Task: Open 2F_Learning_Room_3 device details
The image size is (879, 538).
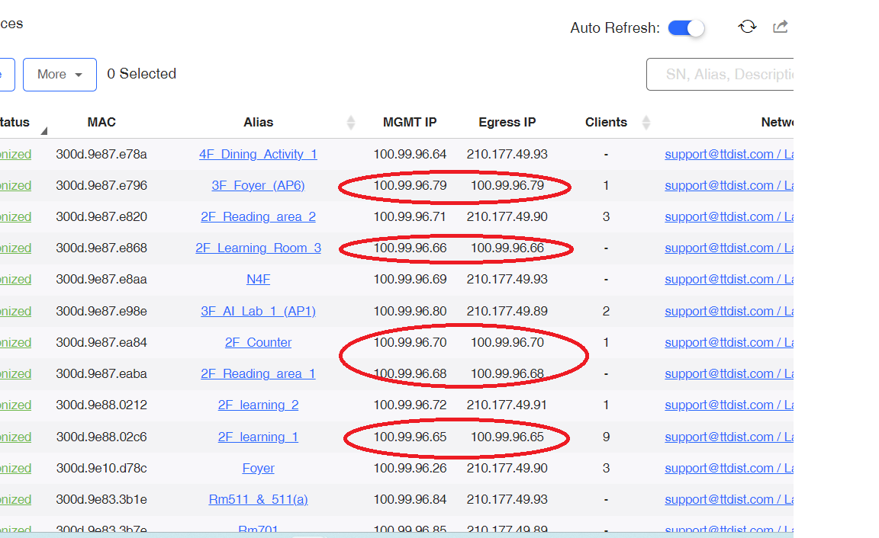Action: click(x=258, y=248)
